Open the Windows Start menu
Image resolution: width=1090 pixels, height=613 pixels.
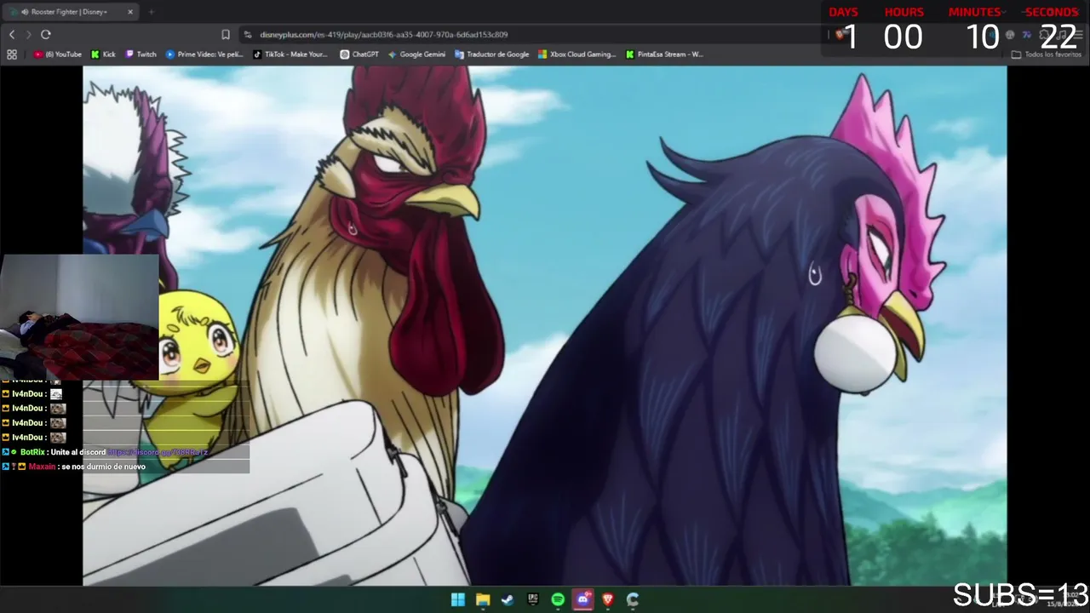click(458, 599)
